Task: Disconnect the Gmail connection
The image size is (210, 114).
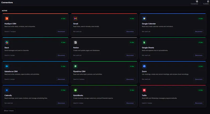Action: [130, 31]
